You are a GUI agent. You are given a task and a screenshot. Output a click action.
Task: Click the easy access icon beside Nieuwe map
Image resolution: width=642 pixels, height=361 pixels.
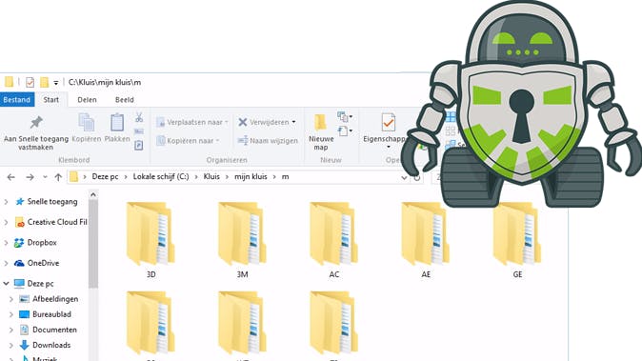[x=343, y=131]
